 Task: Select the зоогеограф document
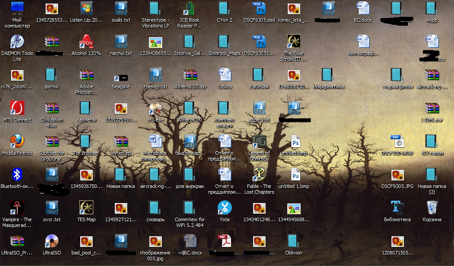pos(363,42)
